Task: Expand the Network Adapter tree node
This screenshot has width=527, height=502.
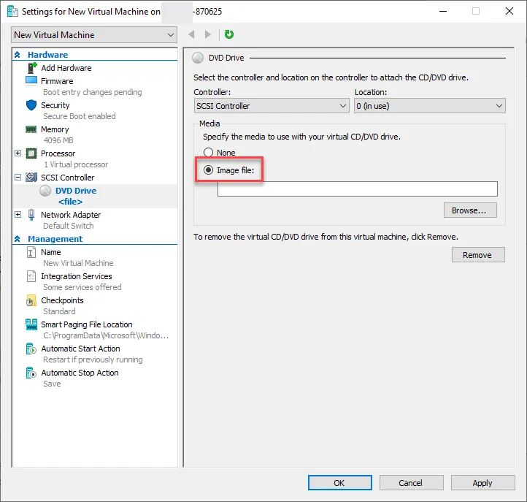Action: pos(18,215)
